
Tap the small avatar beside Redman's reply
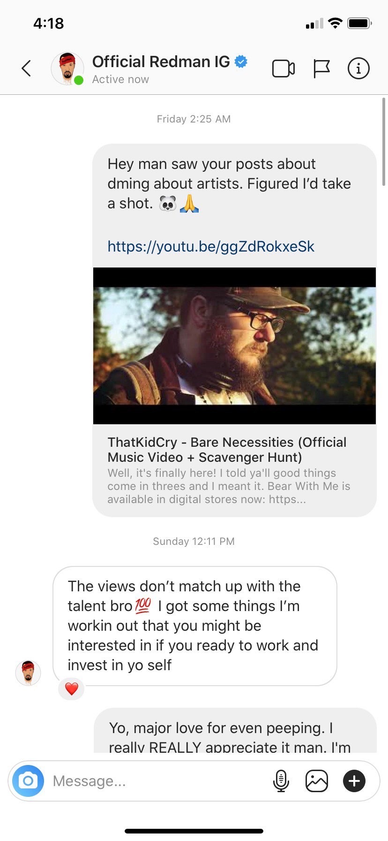tap(28, 673)
